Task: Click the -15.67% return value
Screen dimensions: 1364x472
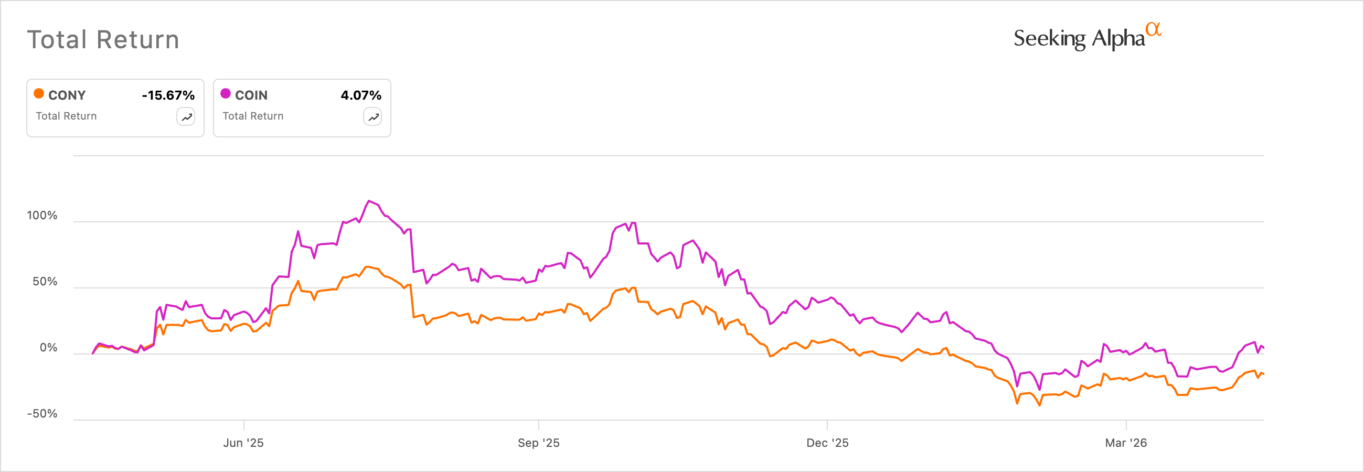Action: [x=167, y=95]
